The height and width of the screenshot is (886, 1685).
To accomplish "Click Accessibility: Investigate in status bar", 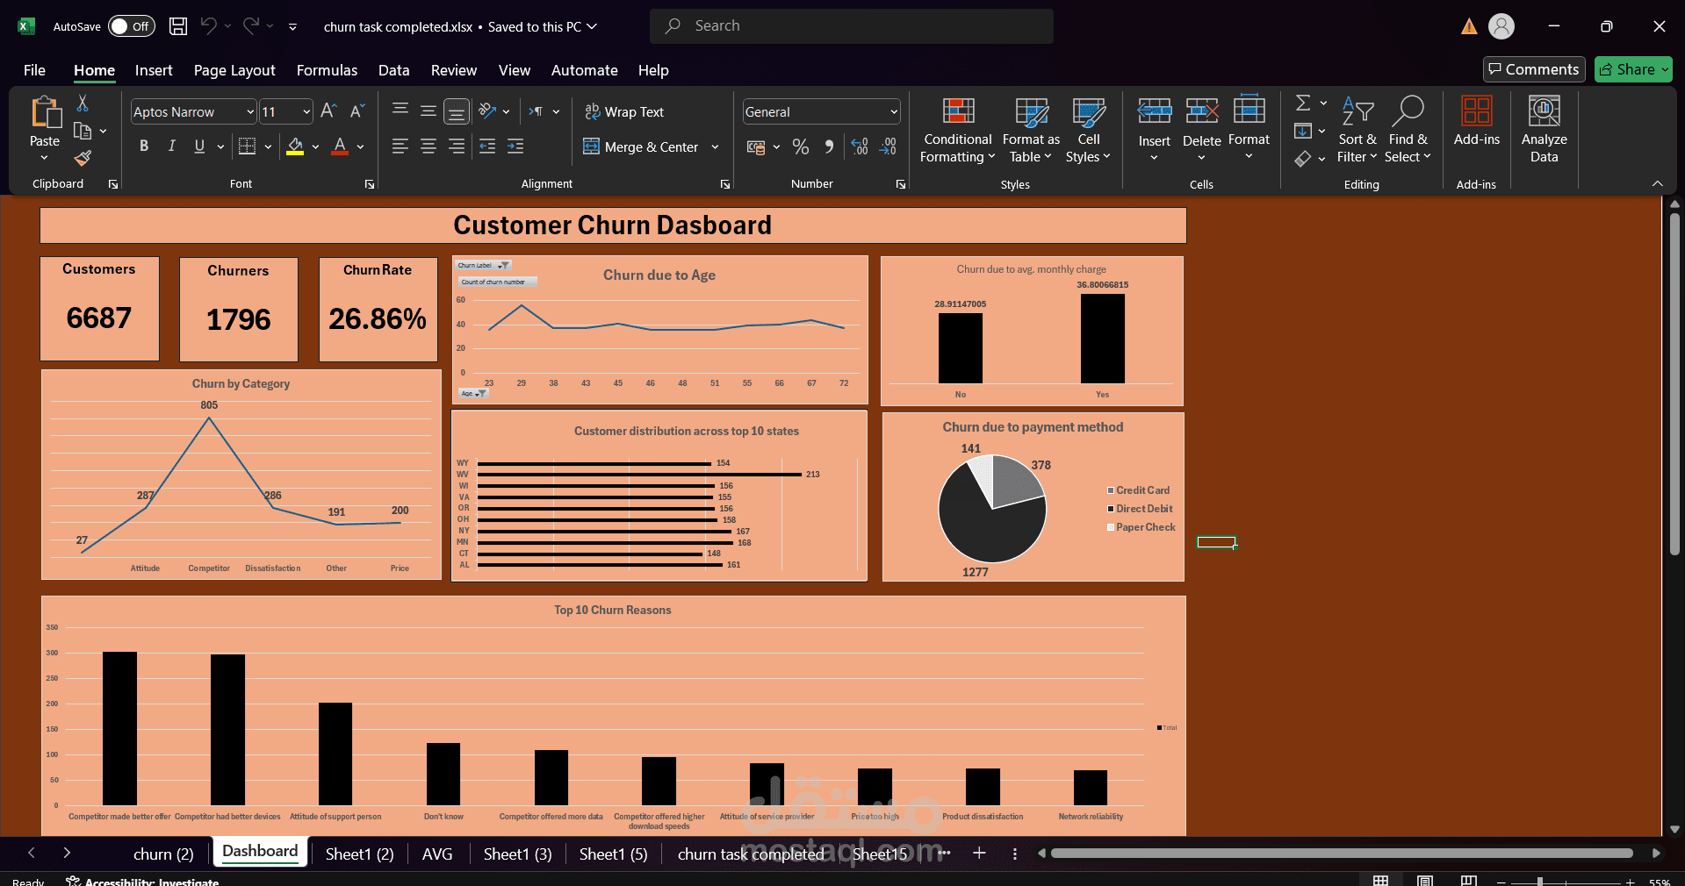I will (143, 881).
